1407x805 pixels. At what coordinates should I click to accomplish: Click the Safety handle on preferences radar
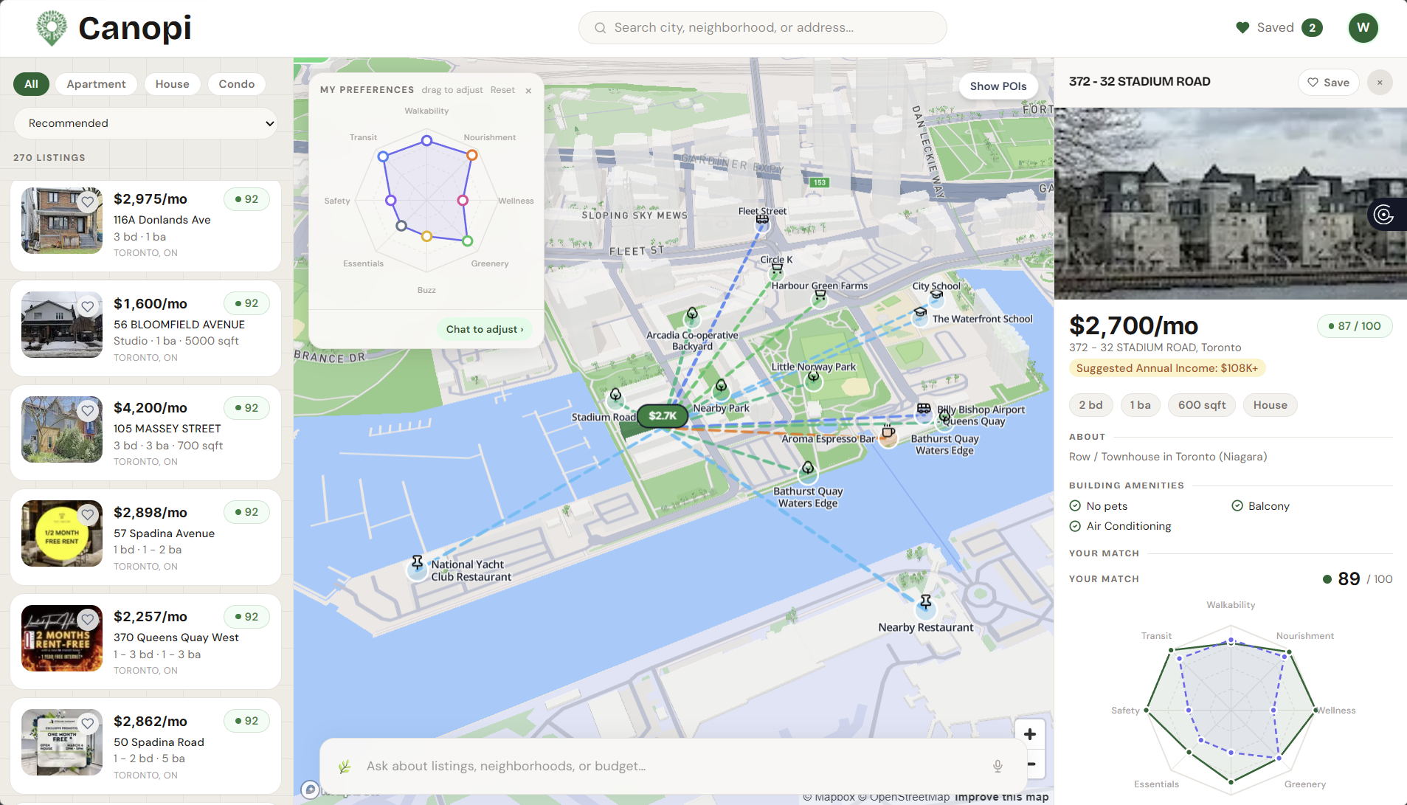391,200
